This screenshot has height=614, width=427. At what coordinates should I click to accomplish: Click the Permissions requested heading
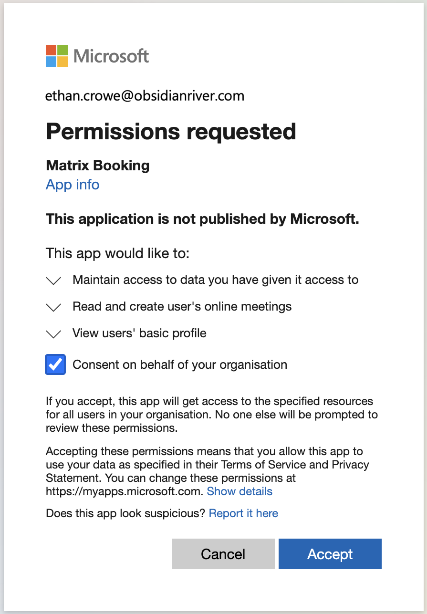171,131
